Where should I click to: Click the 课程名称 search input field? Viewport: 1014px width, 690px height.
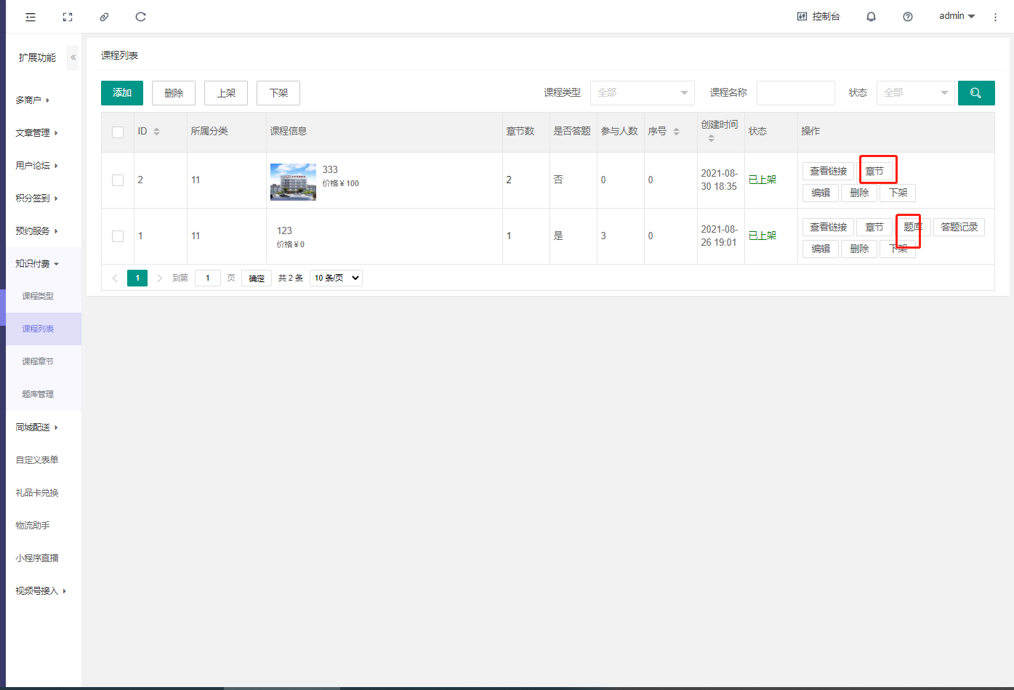[x=795, y=93]
